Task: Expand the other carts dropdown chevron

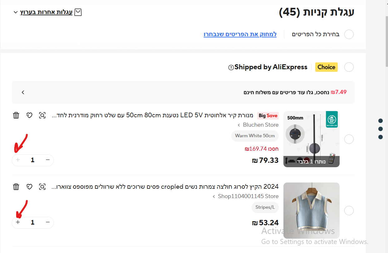Action: [16, 12]
